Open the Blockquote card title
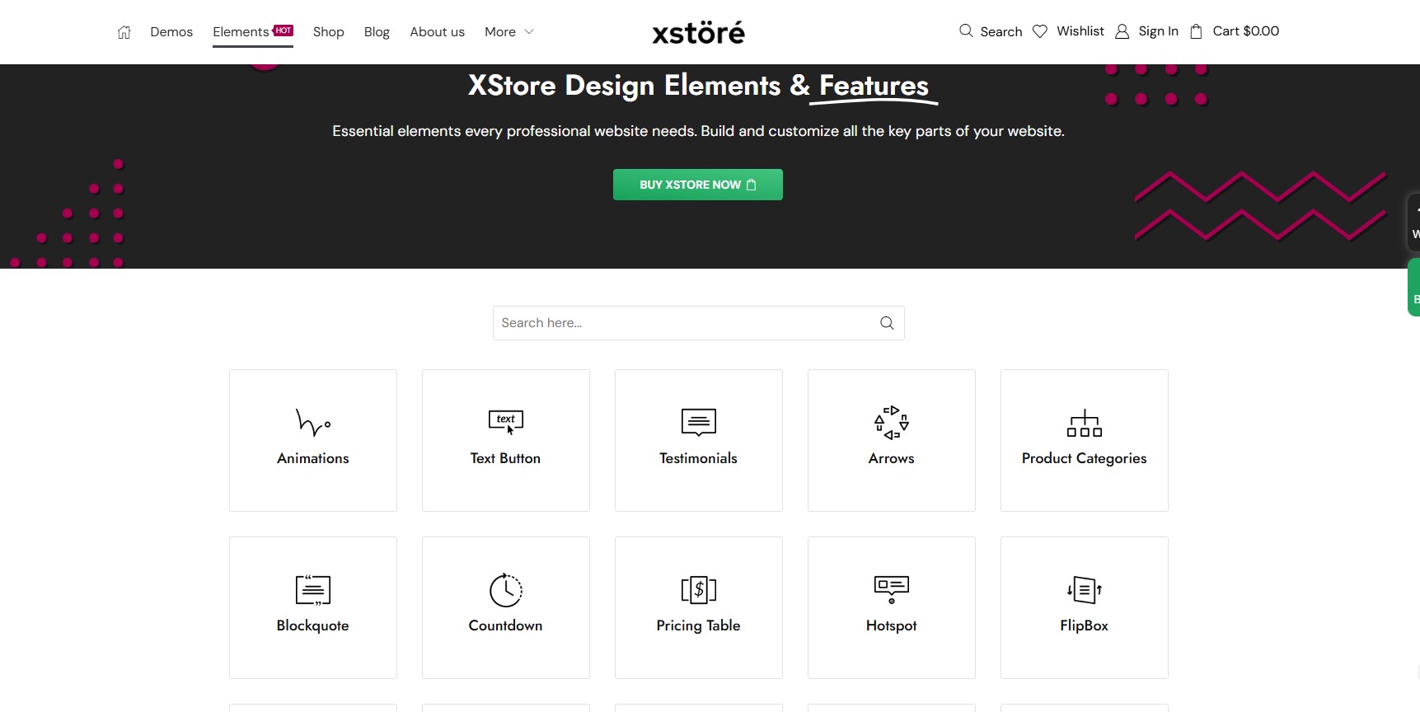This screenshot has width=1420, height=712. click(x=313, y=625)
